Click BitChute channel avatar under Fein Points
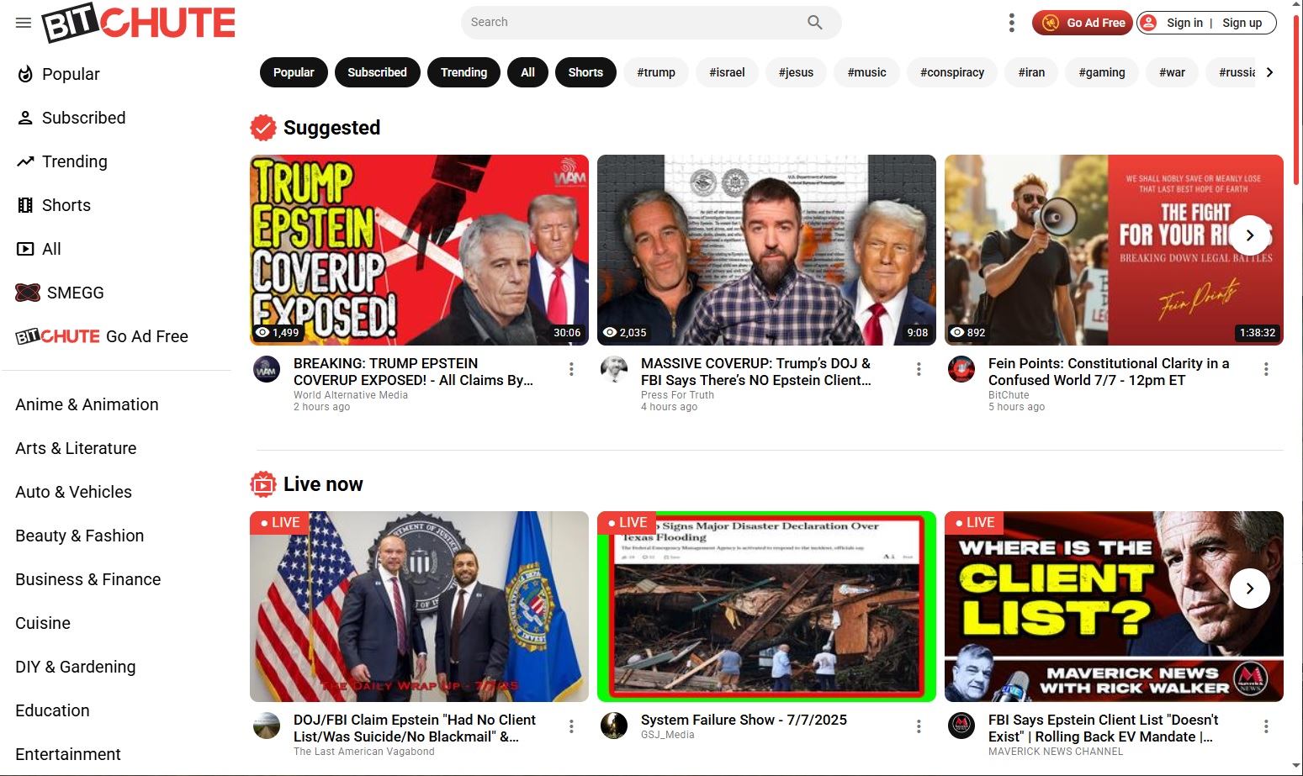This screenshot has width=1303, height=776. click(961, 369)
